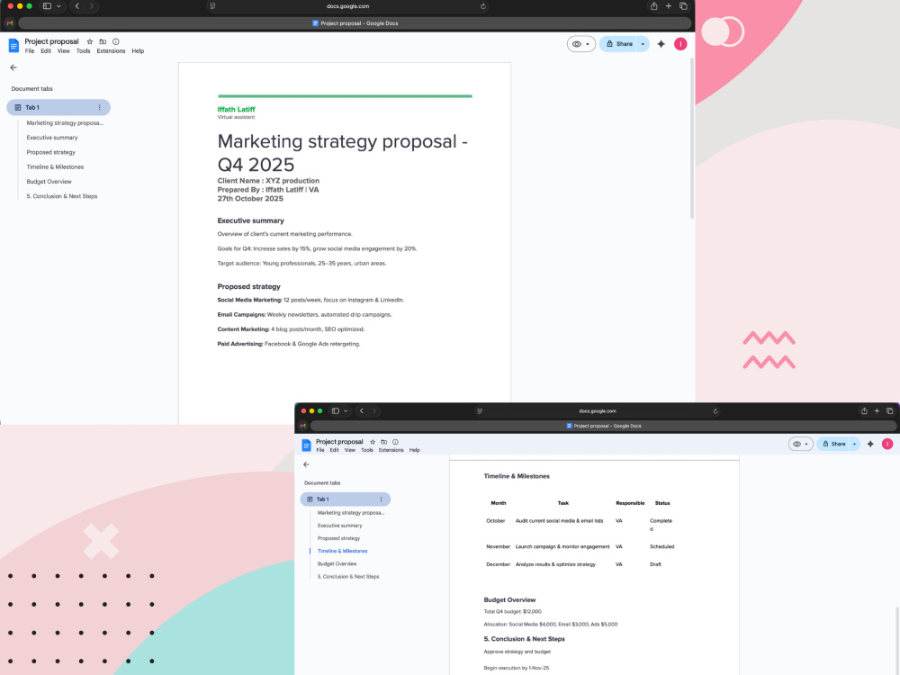The width and height of the screenshot is (900, 675).
Task: Click the back arrow above Document tabs in the bottom window
Action: click(x=306, y=464)
